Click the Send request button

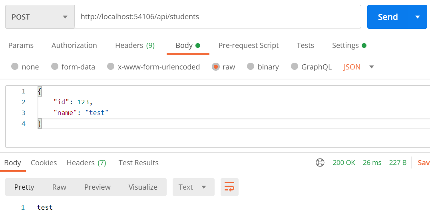tap(388, 17)
